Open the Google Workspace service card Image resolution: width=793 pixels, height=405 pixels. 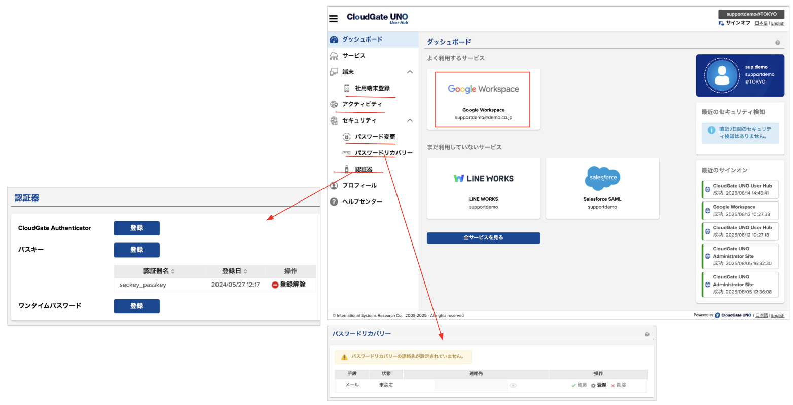[483, 99]
